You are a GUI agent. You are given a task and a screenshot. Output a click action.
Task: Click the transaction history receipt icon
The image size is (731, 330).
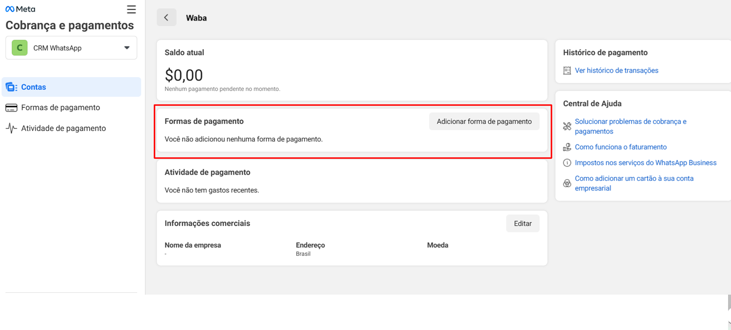(x=567, y=70)
